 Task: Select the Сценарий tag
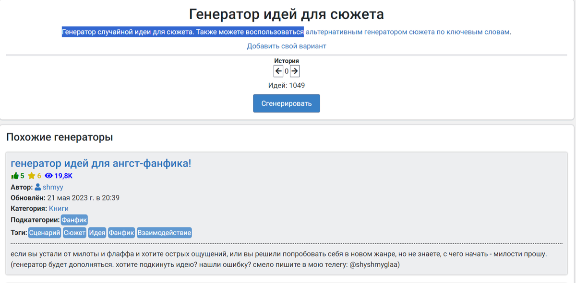[44, 232]
